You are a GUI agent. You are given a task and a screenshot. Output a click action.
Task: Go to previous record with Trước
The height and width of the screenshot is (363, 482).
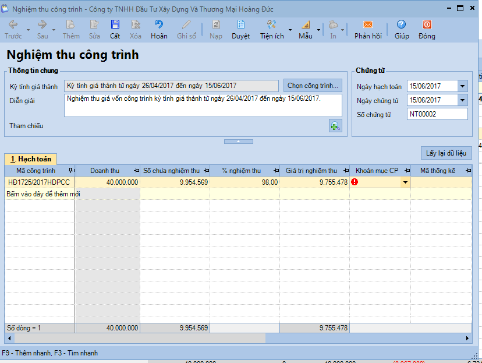pyautogui.click(x=13, y=30)
